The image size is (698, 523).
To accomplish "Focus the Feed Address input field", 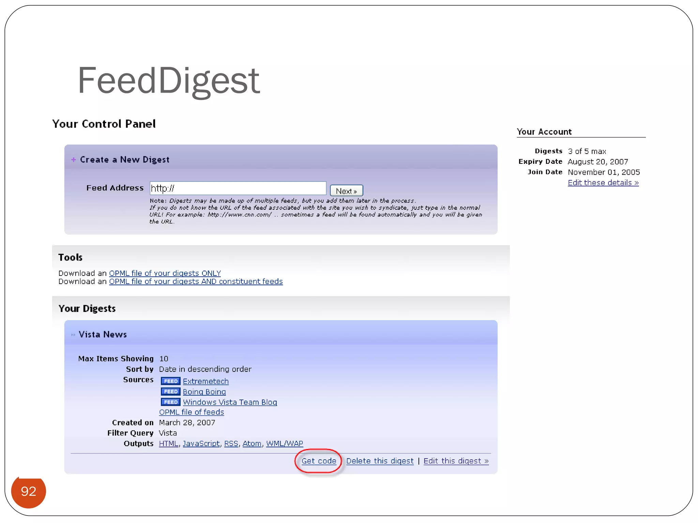I will click(238, 188).
